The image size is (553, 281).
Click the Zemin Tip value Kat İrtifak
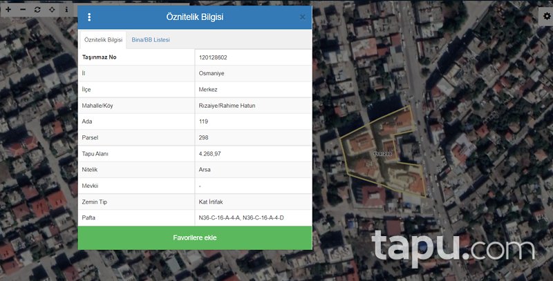click(211, 202)
